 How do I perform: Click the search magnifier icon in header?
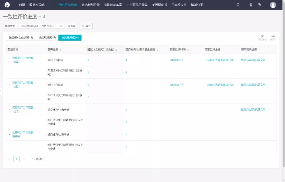[x=238, y=5]
